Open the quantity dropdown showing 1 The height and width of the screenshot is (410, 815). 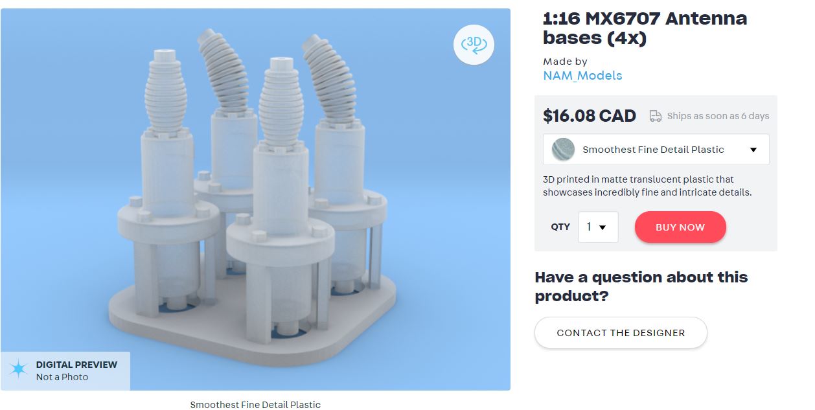598,227
